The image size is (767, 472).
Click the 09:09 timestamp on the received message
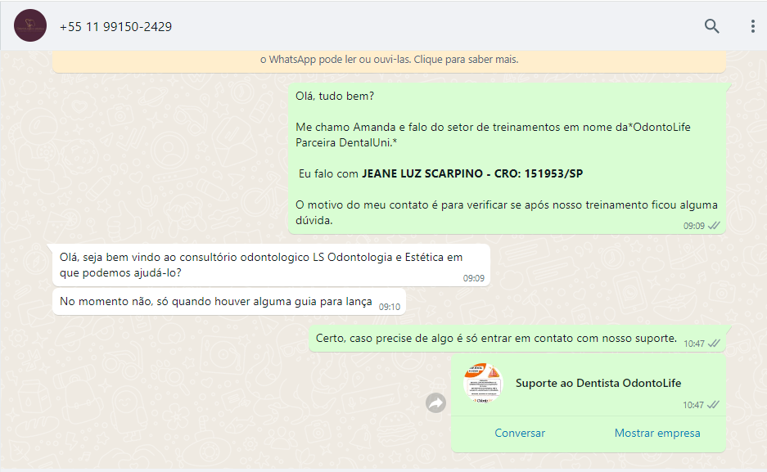(473, 278)
